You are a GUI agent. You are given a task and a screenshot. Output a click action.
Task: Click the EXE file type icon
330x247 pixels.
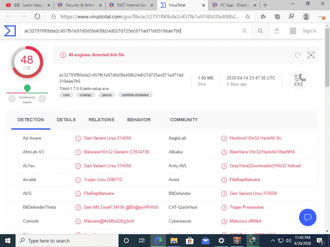[299, 80]
